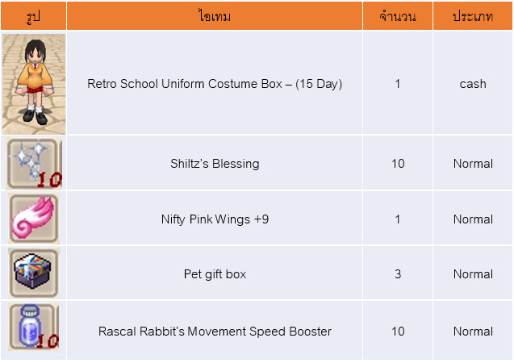Select the Retro School Uniform Costume Box name
Screen dimensions: 514x363
[x=215, y=84]
